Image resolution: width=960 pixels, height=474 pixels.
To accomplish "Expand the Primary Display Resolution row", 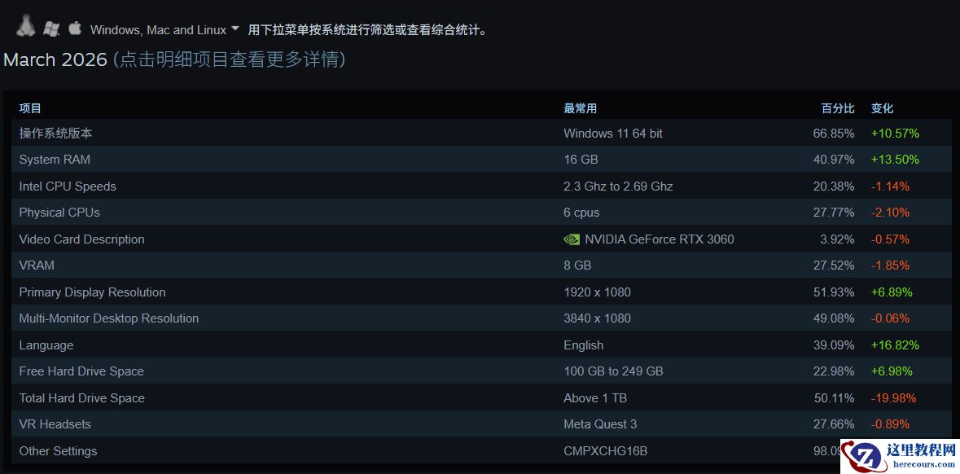I will pyautogui.click(x=92, y=292).
